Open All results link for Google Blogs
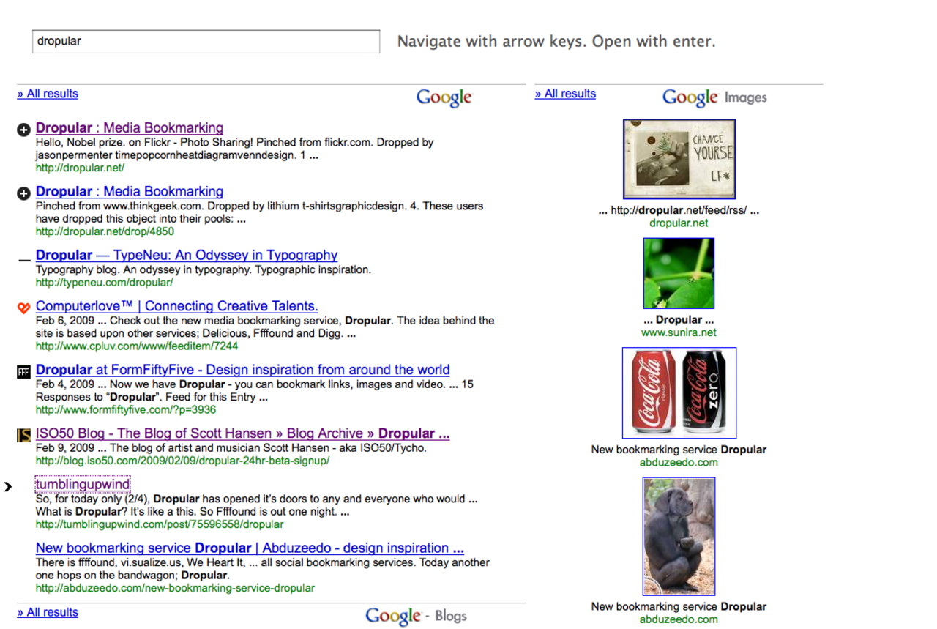937x629 pixels. pos(48,612)
